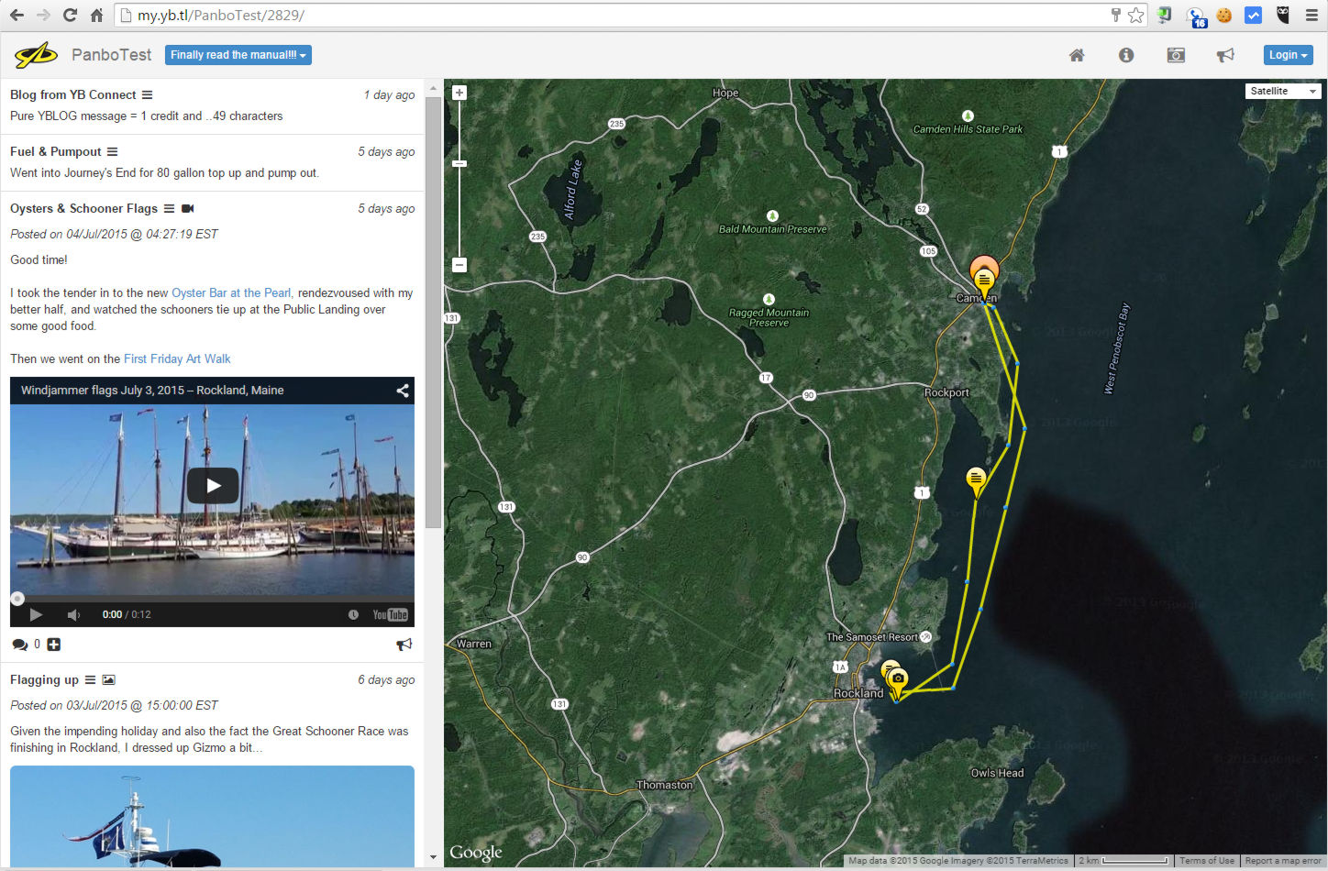Zoom in the map with plus button

[459, 93]
